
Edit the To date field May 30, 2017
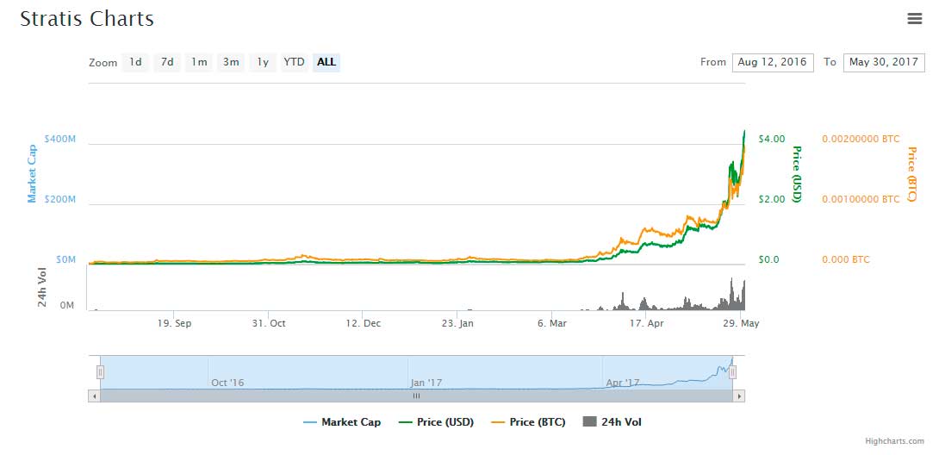[884, 62]
